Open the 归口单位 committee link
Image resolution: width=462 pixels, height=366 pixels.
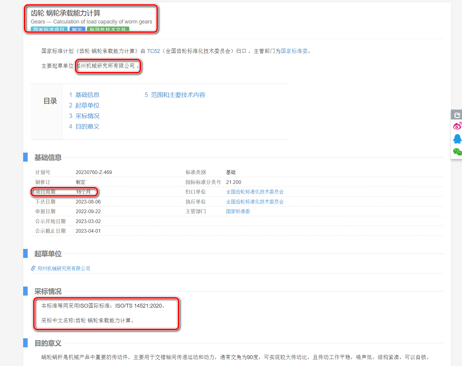(x=255, y=192)
